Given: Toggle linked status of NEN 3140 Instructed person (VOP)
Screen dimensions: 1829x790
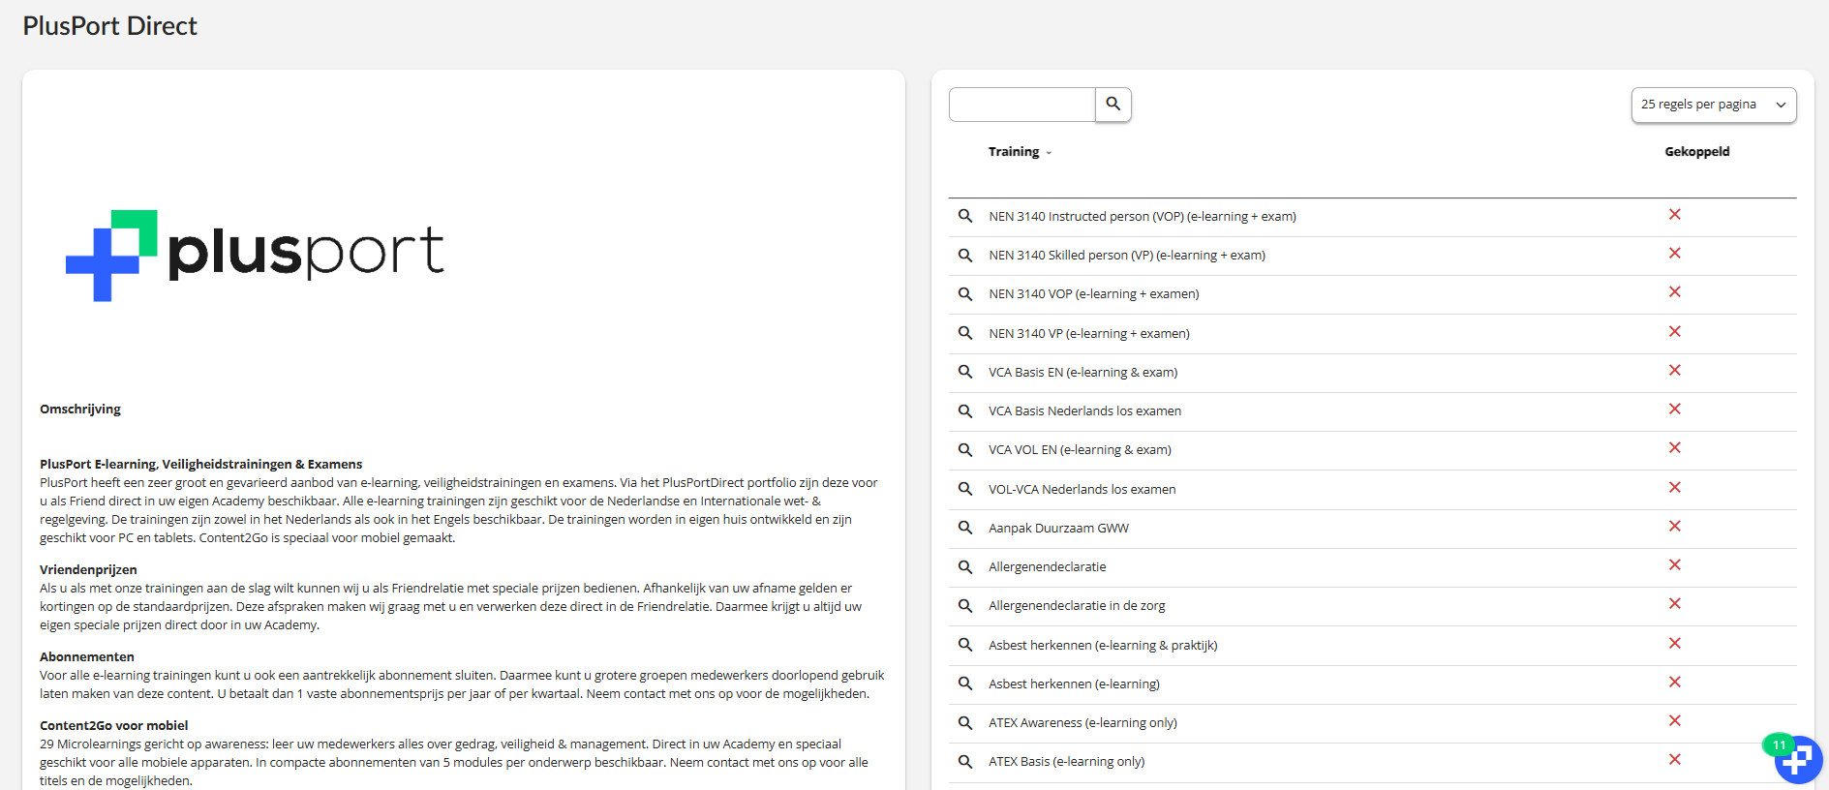Looking at the screenshot, I should click(x=1674, y=214).
